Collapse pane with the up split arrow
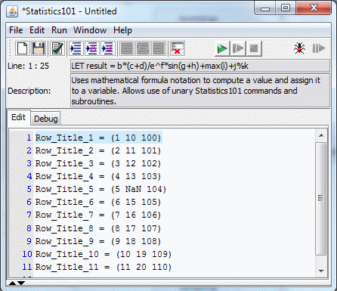 click(x=12, y=283)
